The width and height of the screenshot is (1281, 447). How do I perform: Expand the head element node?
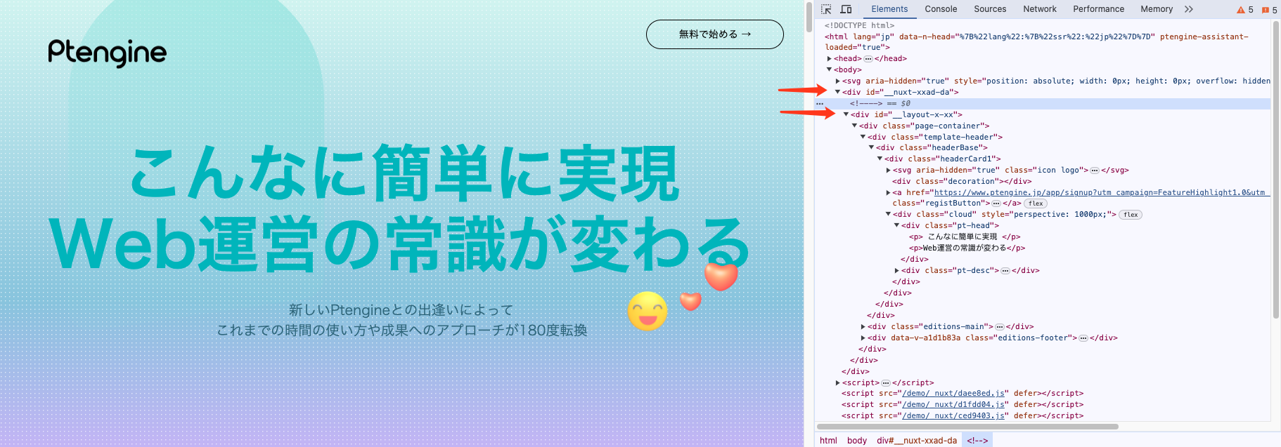830,59
